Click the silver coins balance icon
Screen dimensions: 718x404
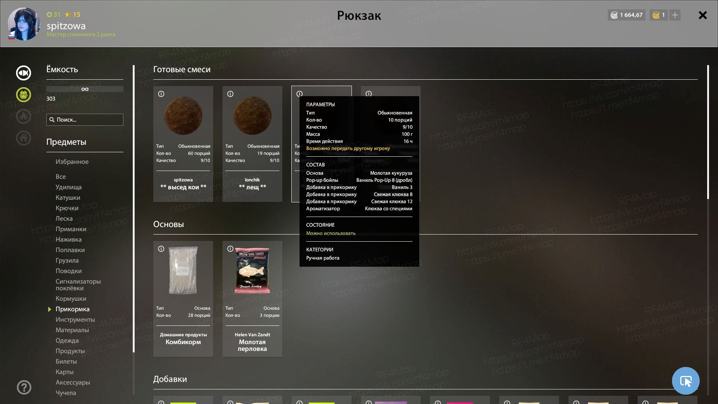coord(614,15)
